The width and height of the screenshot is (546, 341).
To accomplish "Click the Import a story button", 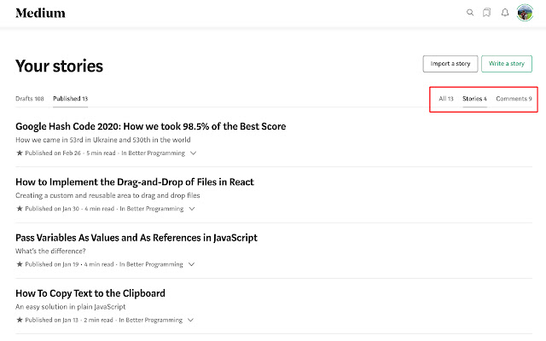I will (450, 64).
